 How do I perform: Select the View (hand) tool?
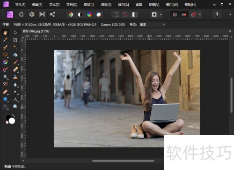pos(5,32)
